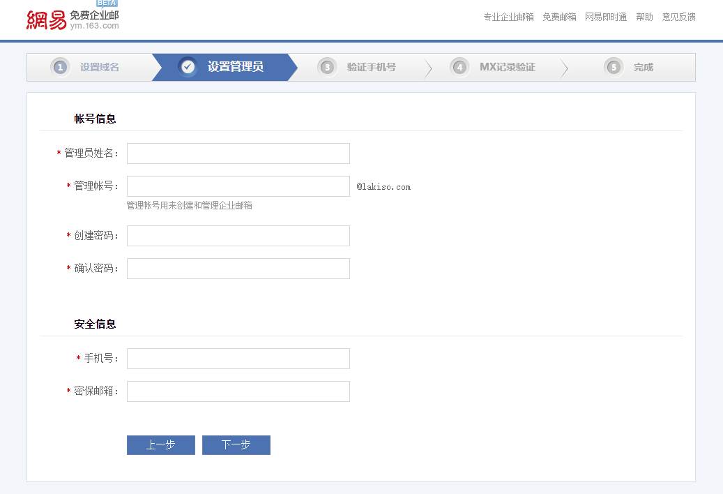Screen dimensions: 723x494
Task: Click the 下一步 button
Action: tap(236, 445)
